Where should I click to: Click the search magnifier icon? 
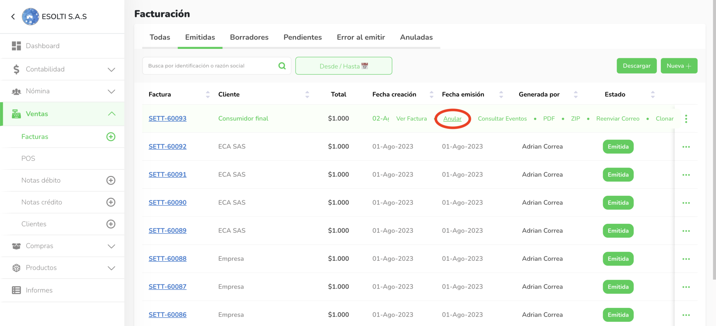[x=282, y=66]
